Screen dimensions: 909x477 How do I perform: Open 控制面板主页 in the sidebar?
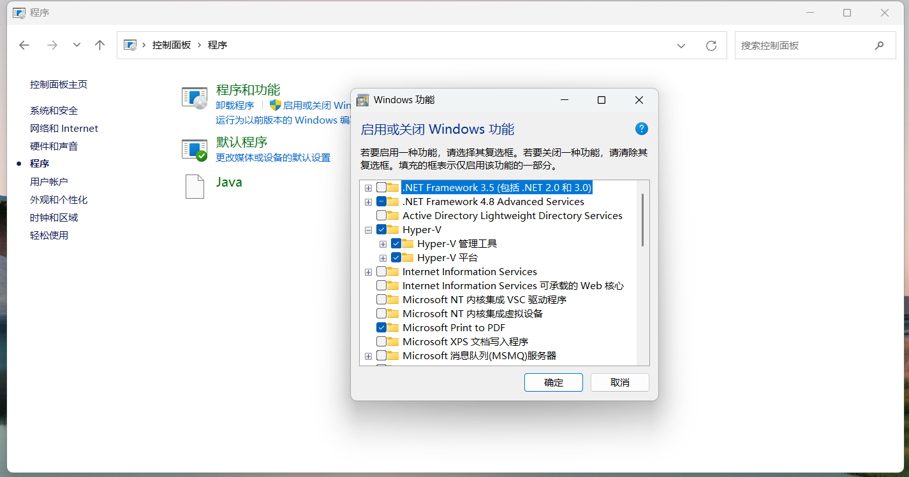(x=59, y=85)
